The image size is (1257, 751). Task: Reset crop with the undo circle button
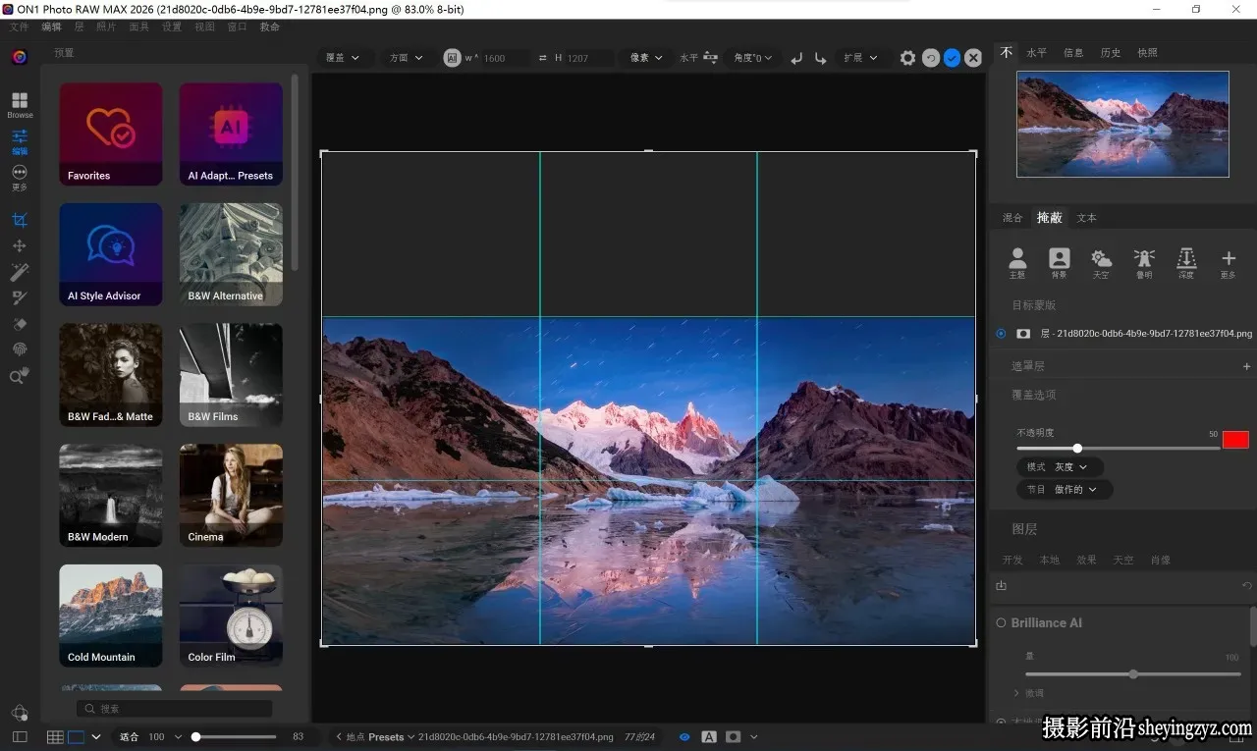pos(931,58)
